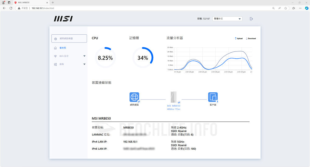The width and height of the screenshot is (310, 167).
Task: Click the address bar URL 192.168.10.1
Action: (x=43, y=8)
